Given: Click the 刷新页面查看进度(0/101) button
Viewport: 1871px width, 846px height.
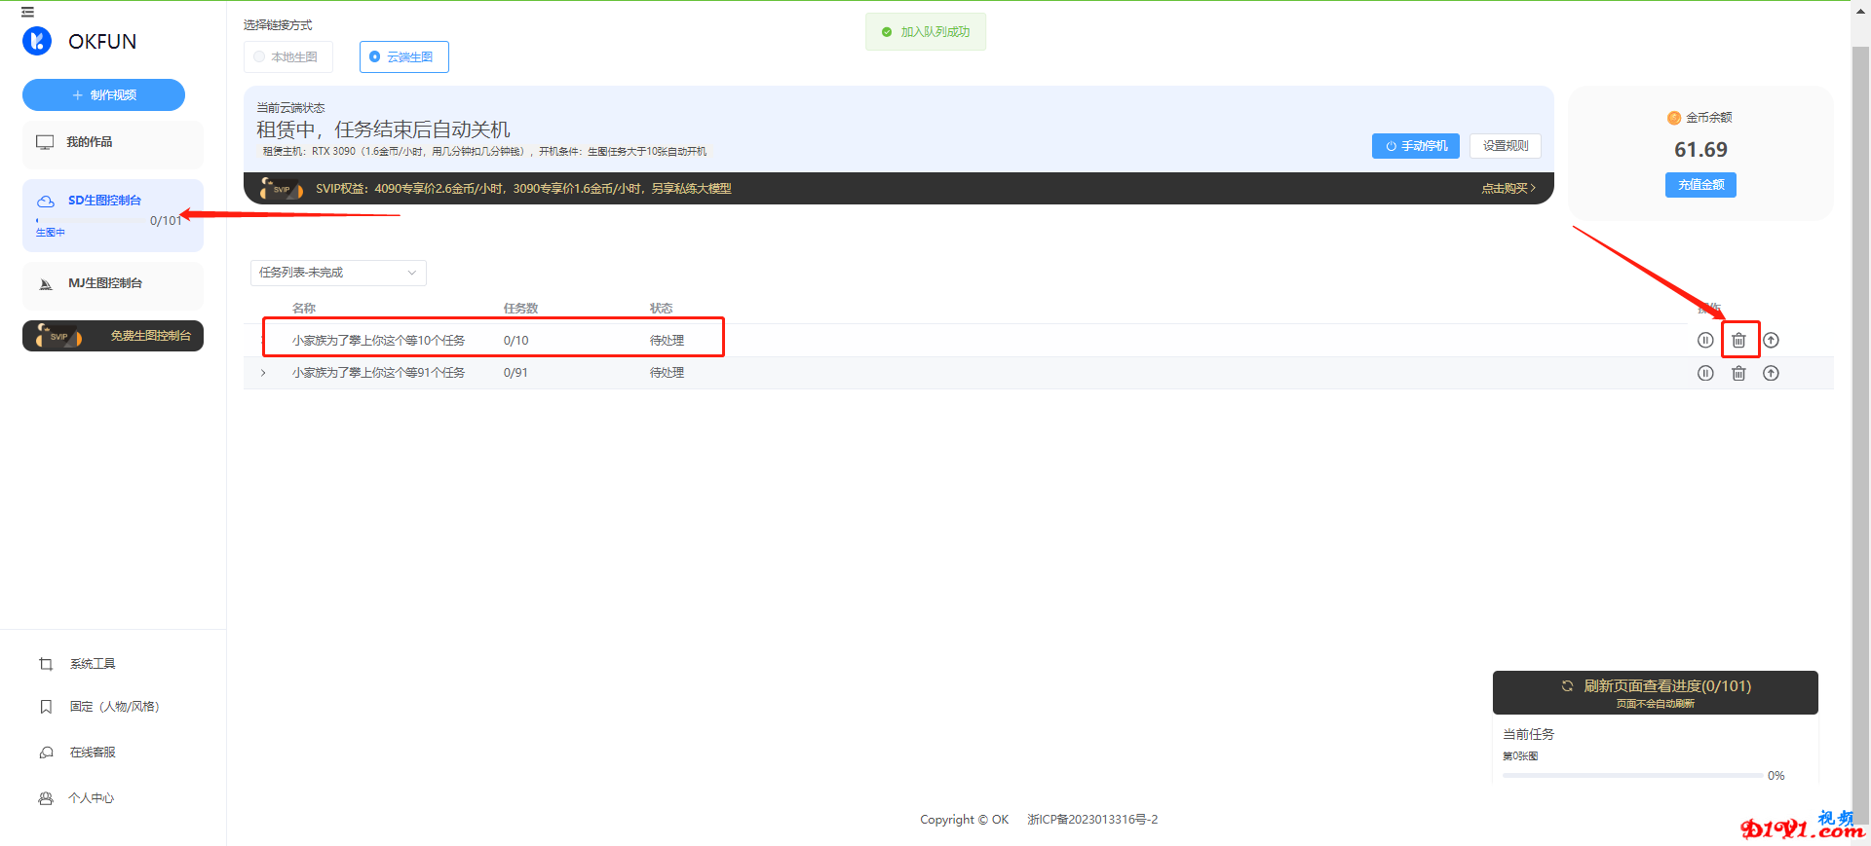Looking at the screenshot, I should pos(1655,692).
